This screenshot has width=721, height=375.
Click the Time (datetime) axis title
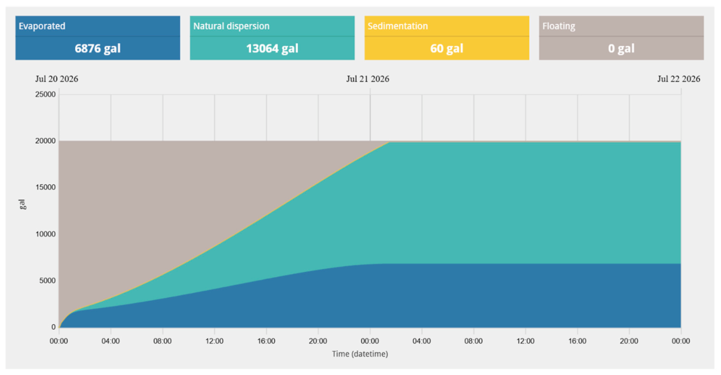point(360,354)
